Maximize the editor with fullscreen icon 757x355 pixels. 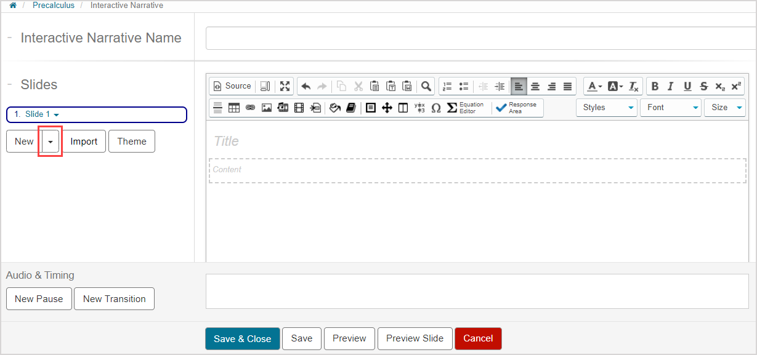pos(285,86)
